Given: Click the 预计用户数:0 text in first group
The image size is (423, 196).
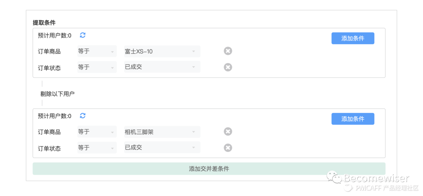Looking at the screenshot, I should click(x=54, y=35).
